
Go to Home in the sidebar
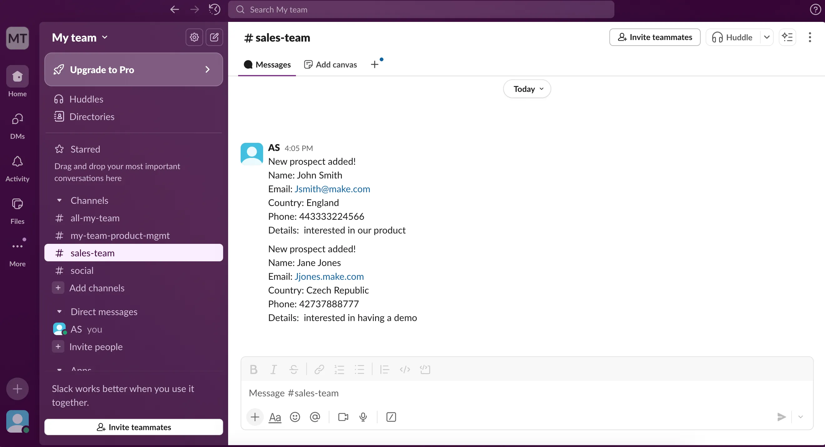(17, 81)
